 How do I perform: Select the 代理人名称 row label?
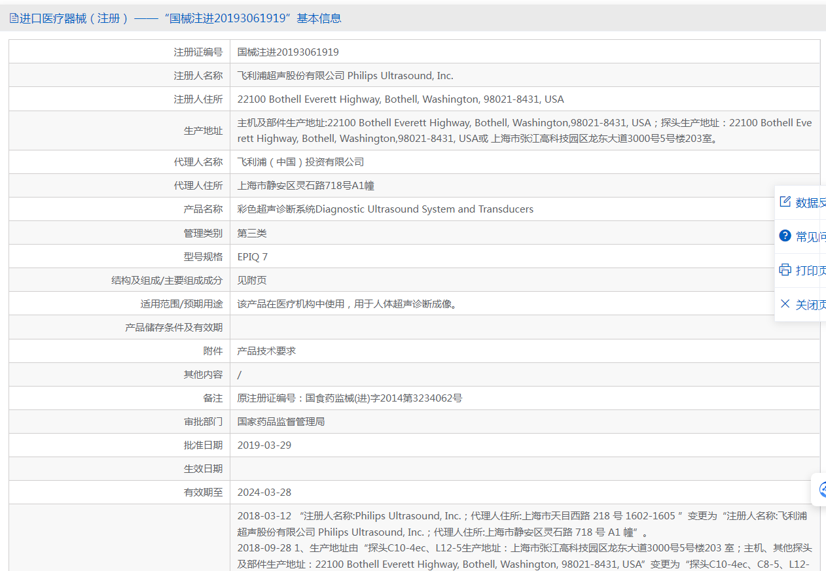[198, 162]
